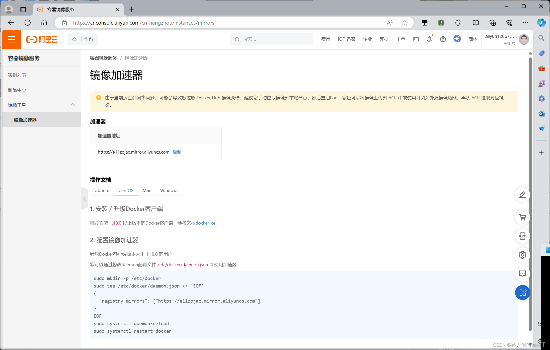Viewport: 550px width, 350px height.
Task: Toggle split screen view in browser
Action: (x=476, y=23)
